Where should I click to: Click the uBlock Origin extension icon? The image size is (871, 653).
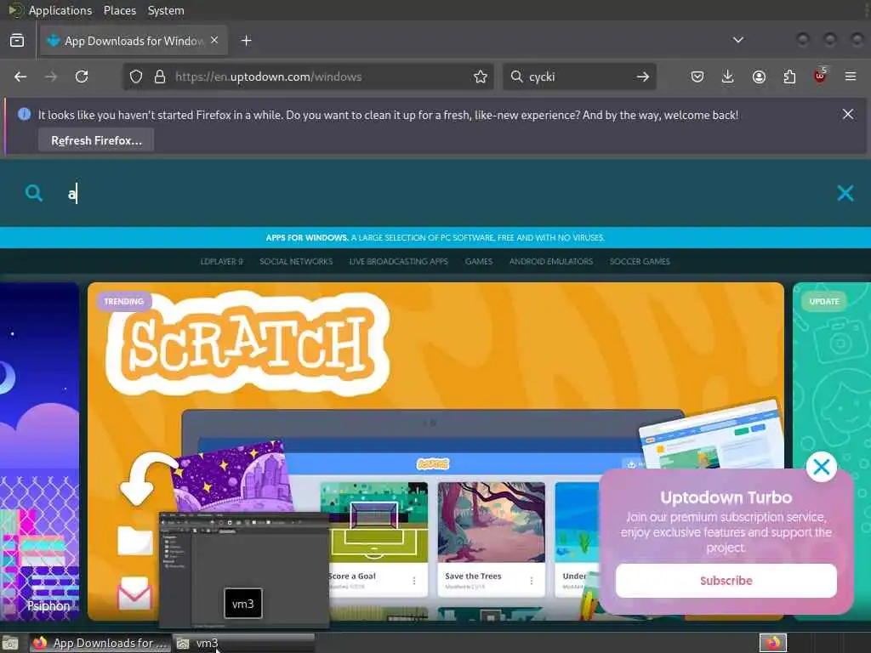coord(820,76)
